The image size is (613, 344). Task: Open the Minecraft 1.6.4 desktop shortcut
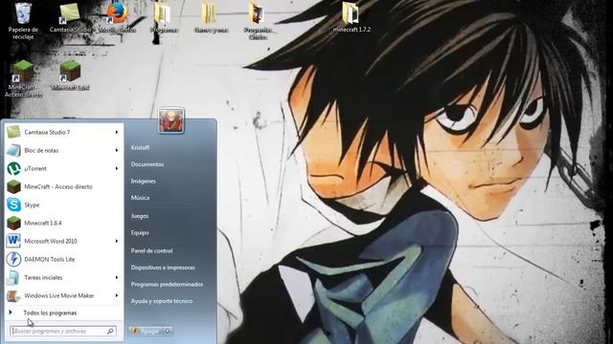coord(70,75)
